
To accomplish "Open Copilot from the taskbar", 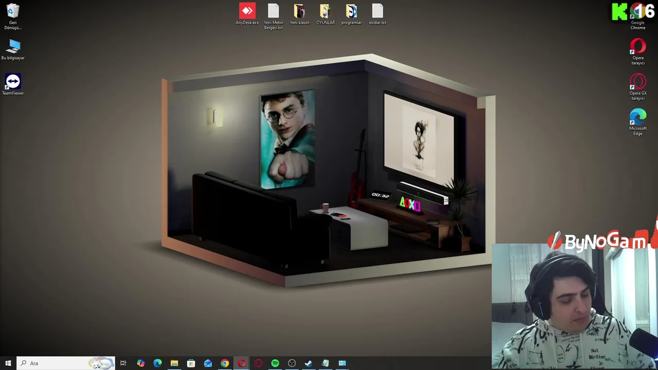I will (140, 363).
